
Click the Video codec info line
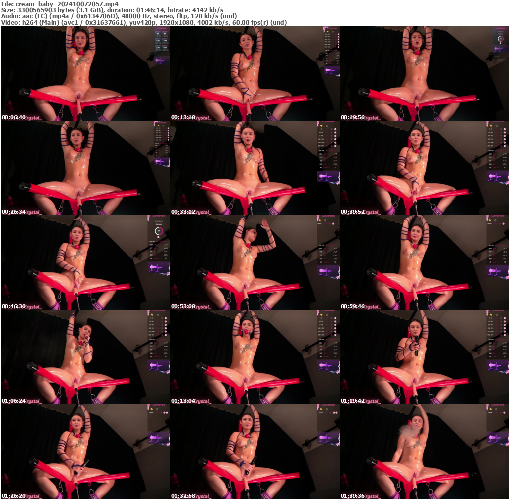click(x=144, y=22)
